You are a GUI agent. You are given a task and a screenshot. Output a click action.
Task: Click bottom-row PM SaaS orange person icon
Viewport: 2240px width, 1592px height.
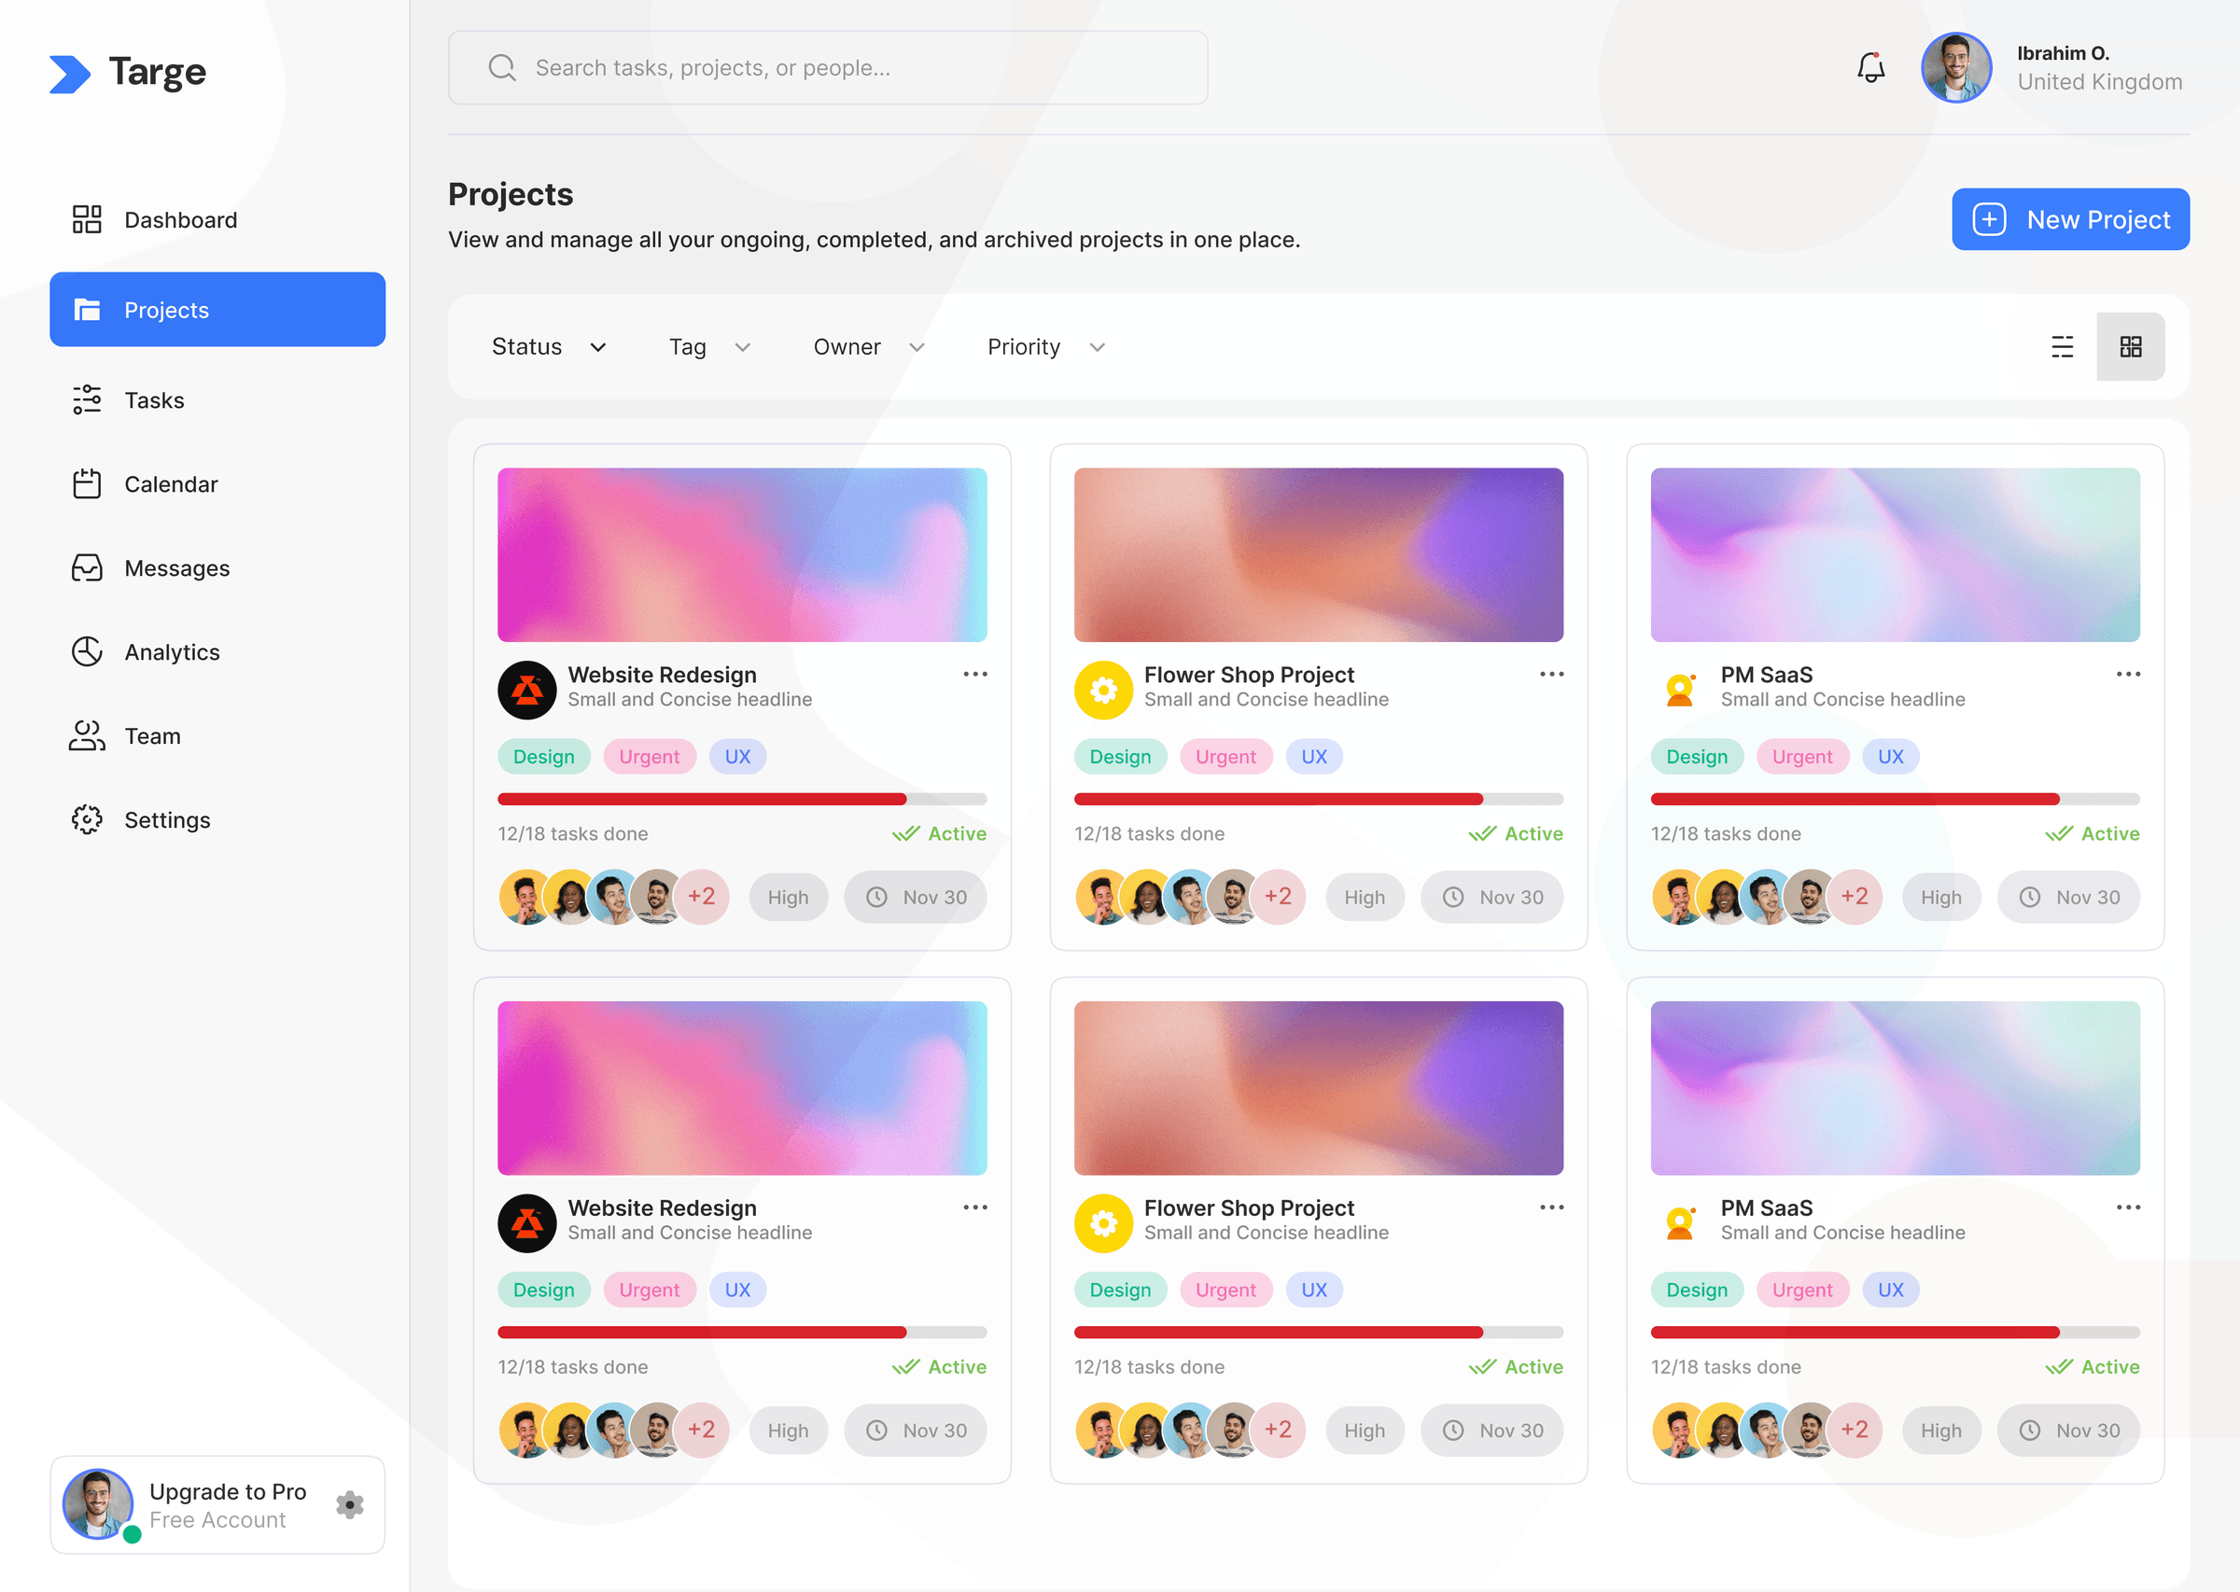[x=1680, y=1222]
